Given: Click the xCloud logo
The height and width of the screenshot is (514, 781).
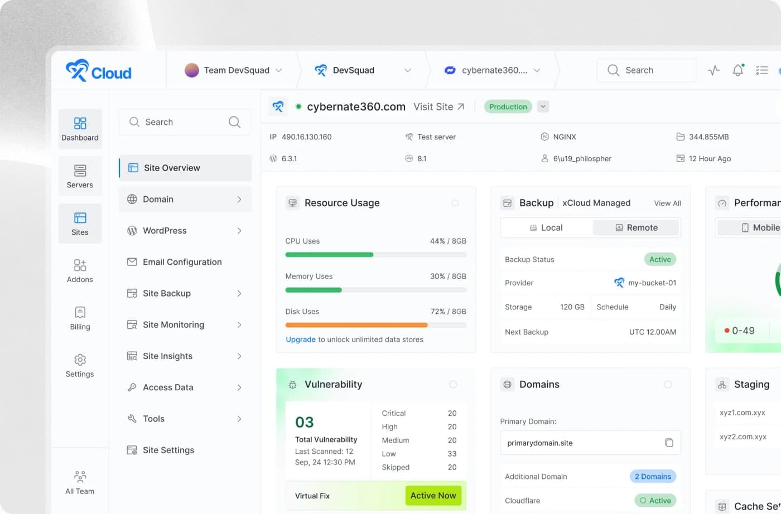Looking at the screenshot, I should pos(99,71).
